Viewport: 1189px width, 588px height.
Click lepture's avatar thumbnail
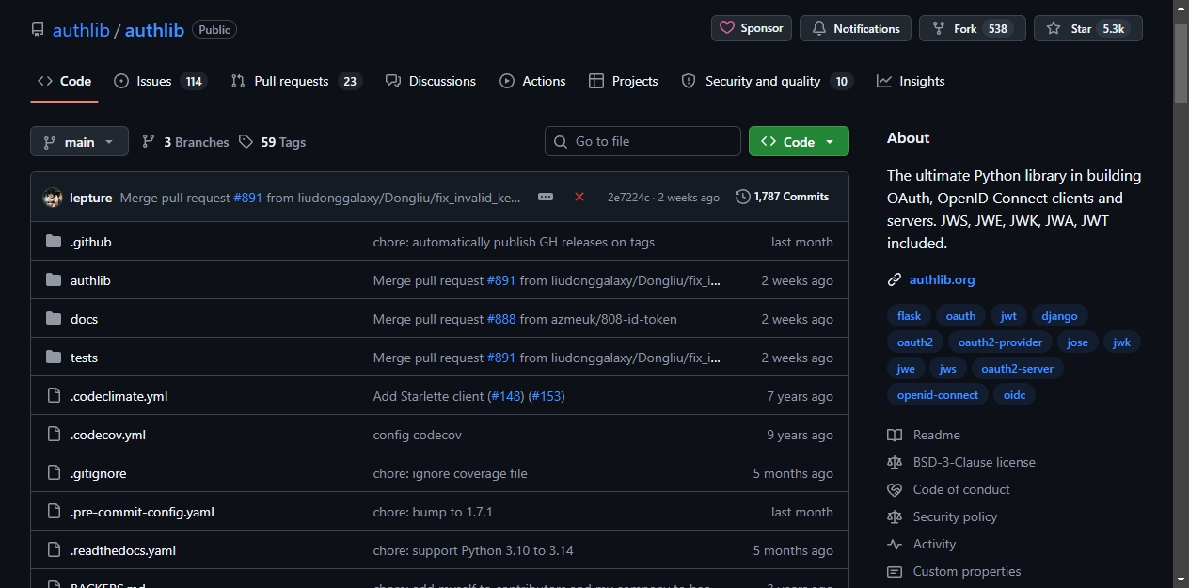[53, 198]
